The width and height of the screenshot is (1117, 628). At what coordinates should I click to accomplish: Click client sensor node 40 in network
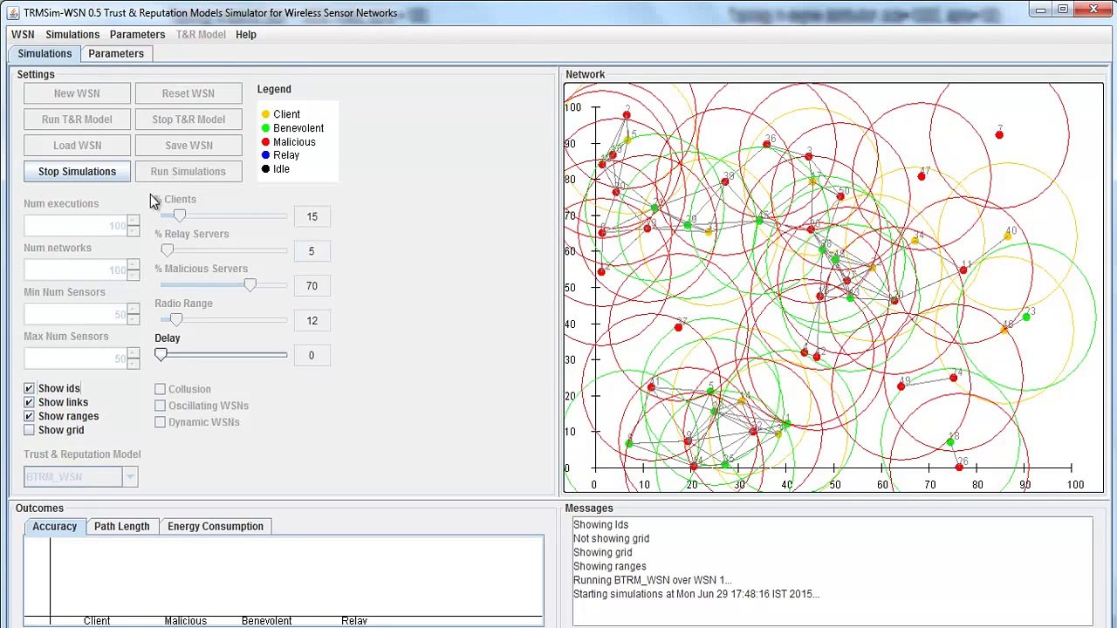(1008, 236)
